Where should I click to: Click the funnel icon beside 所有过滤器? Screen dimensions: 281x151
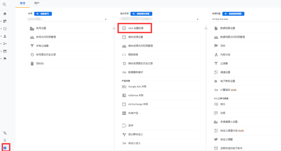pos(32,46)
